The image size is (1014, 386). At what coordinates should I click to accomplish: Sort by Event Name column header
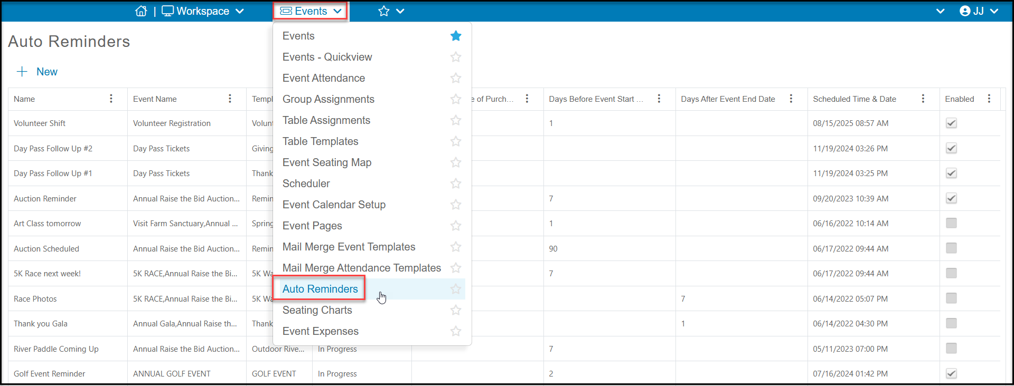[x=155, y=99]
